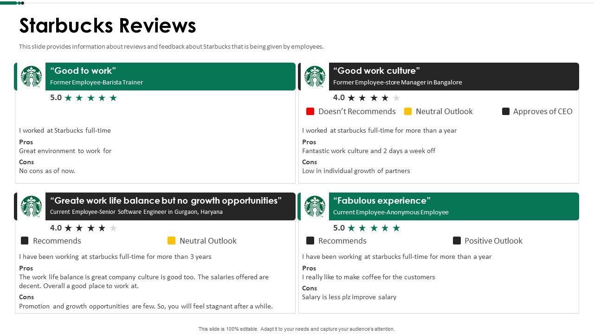Click the "This slide is 100% editable" footer note
This screenshot has height=334, width=594.
[297, 329]
